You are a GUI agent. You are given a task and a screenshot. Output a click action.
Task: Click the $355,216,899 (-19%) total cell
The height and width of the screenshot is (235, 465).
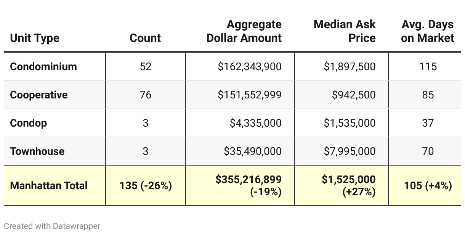coord(249,186)
